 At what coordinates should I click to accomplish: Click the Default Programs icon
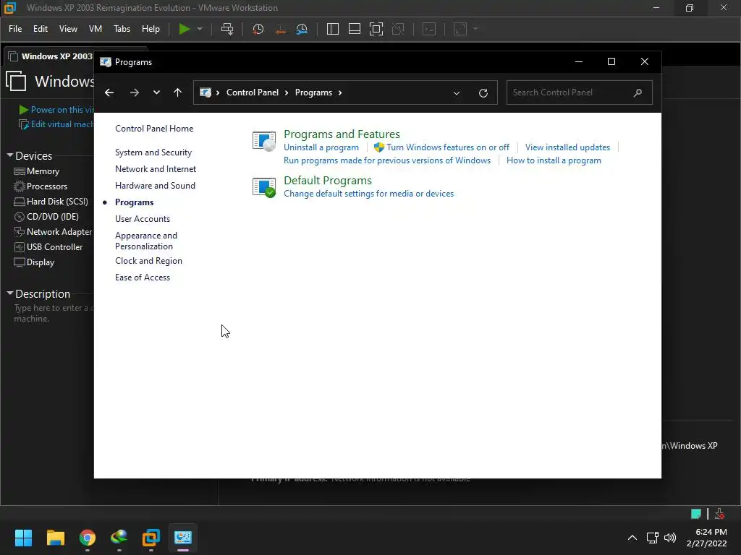pyautogui.click(x=263, y=187)
